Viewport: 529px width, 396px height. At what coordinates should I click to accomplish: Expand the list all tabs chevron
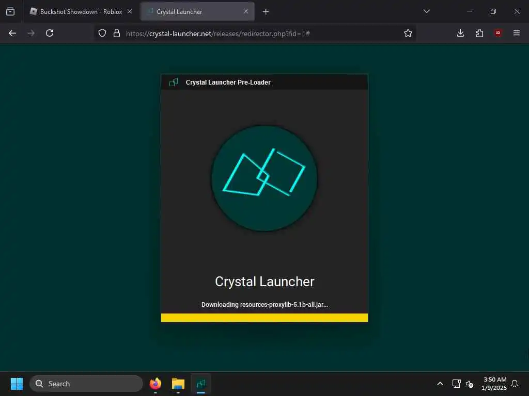click(x=427, y=11)
